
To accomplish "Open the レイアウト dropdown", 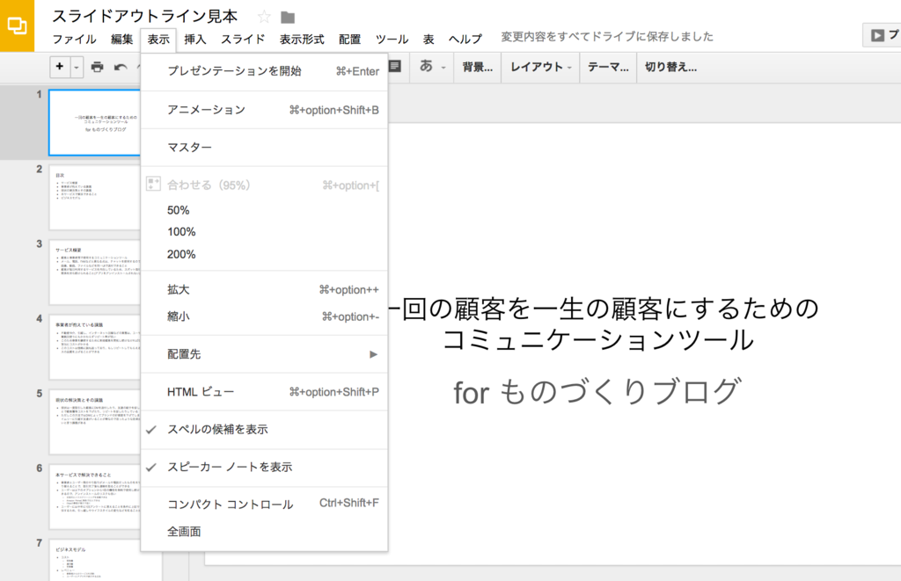I will 541,67.
